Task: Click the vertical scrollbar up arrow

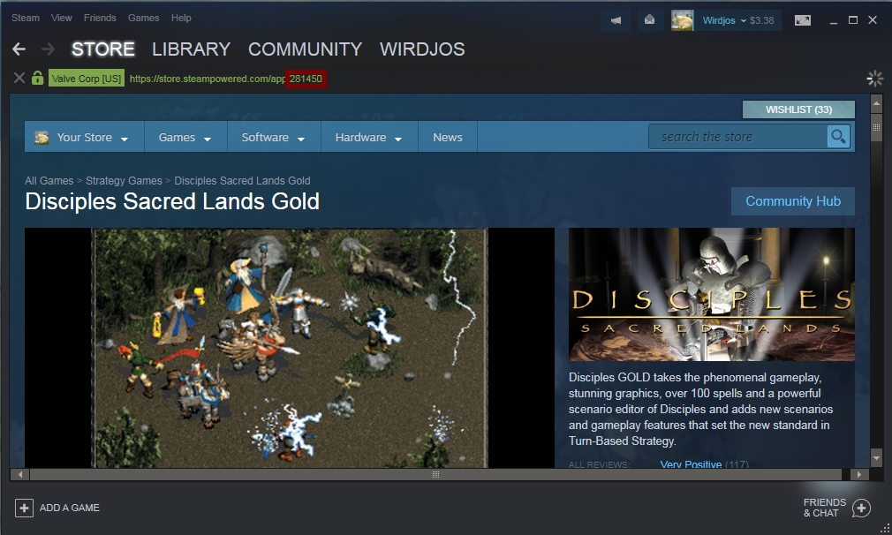Action: pyautogui.click(x=876, y=103)
